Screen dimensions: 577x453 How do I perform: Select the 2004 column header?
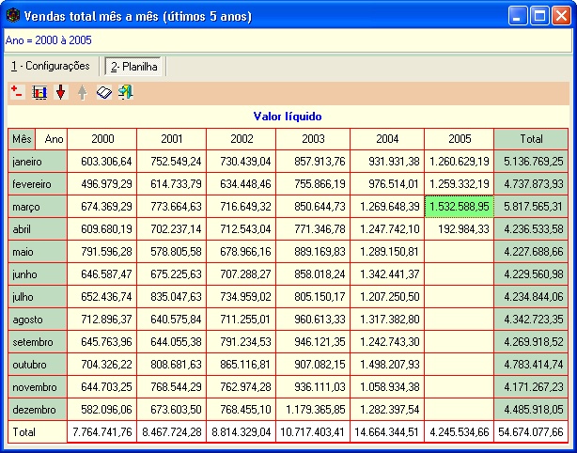coord(387,139)
